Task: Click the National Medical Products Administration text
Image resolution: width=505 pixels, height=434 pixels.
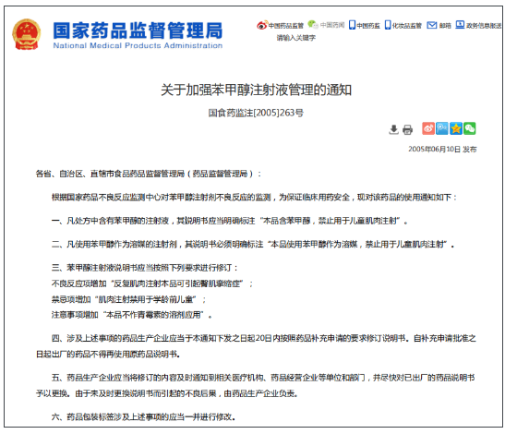Action: click(138, 45)
